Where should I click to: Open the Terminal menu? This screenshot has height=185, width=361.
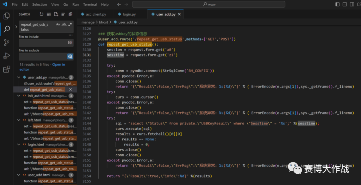90,5
